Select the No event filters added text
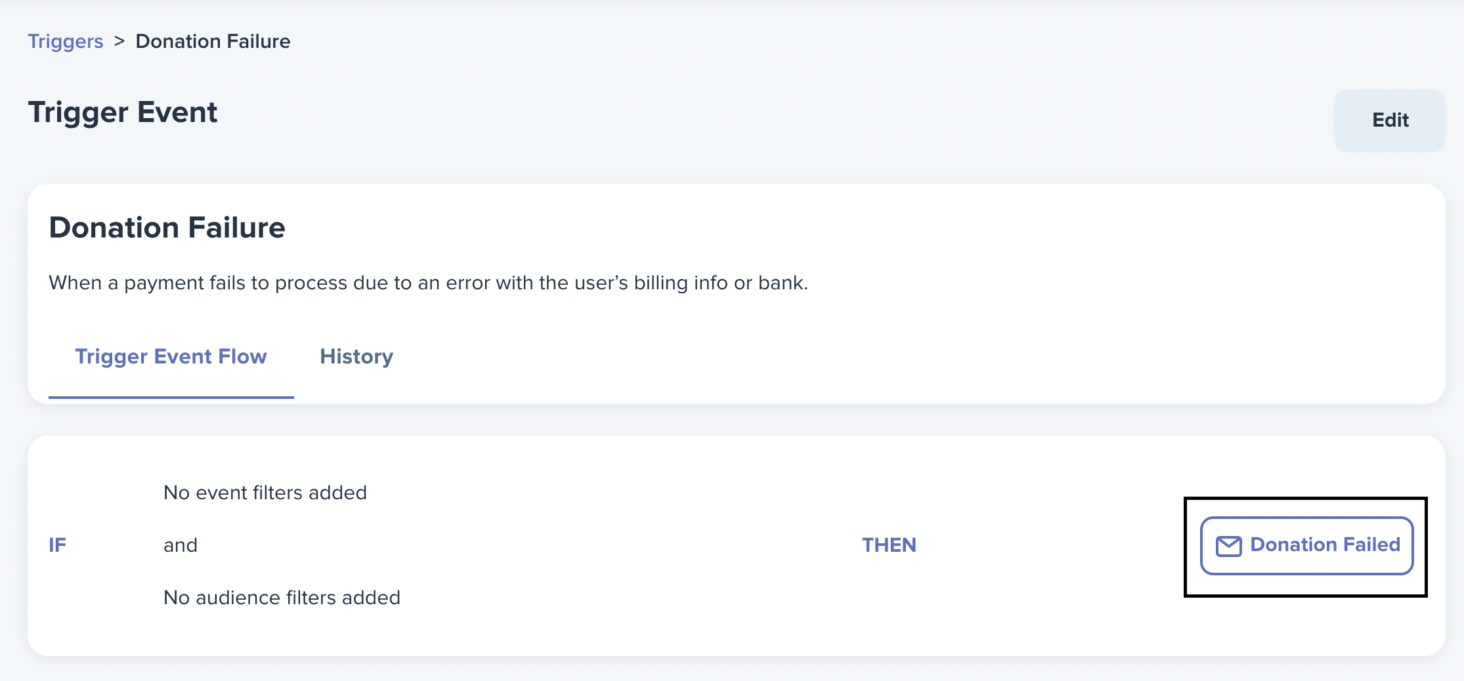1464x681 pixels. [x=265, y=493]
